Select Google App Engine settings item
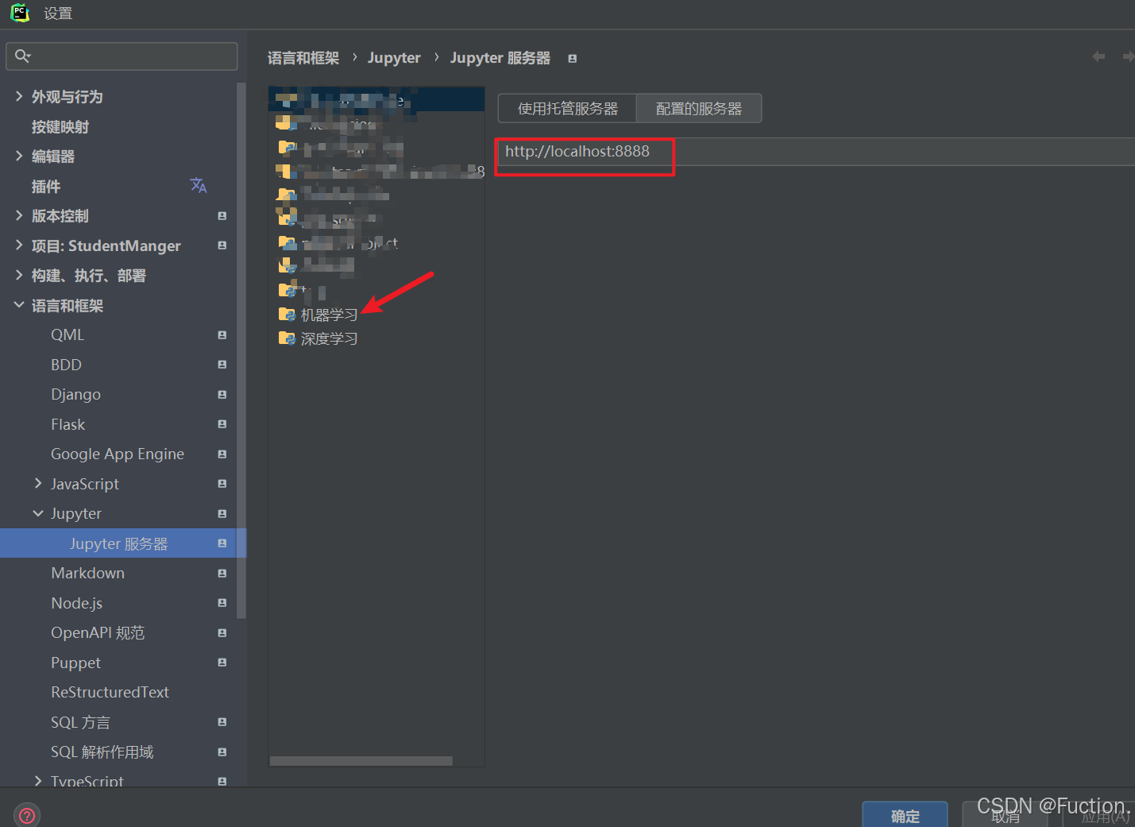 [x=118, y=454]
